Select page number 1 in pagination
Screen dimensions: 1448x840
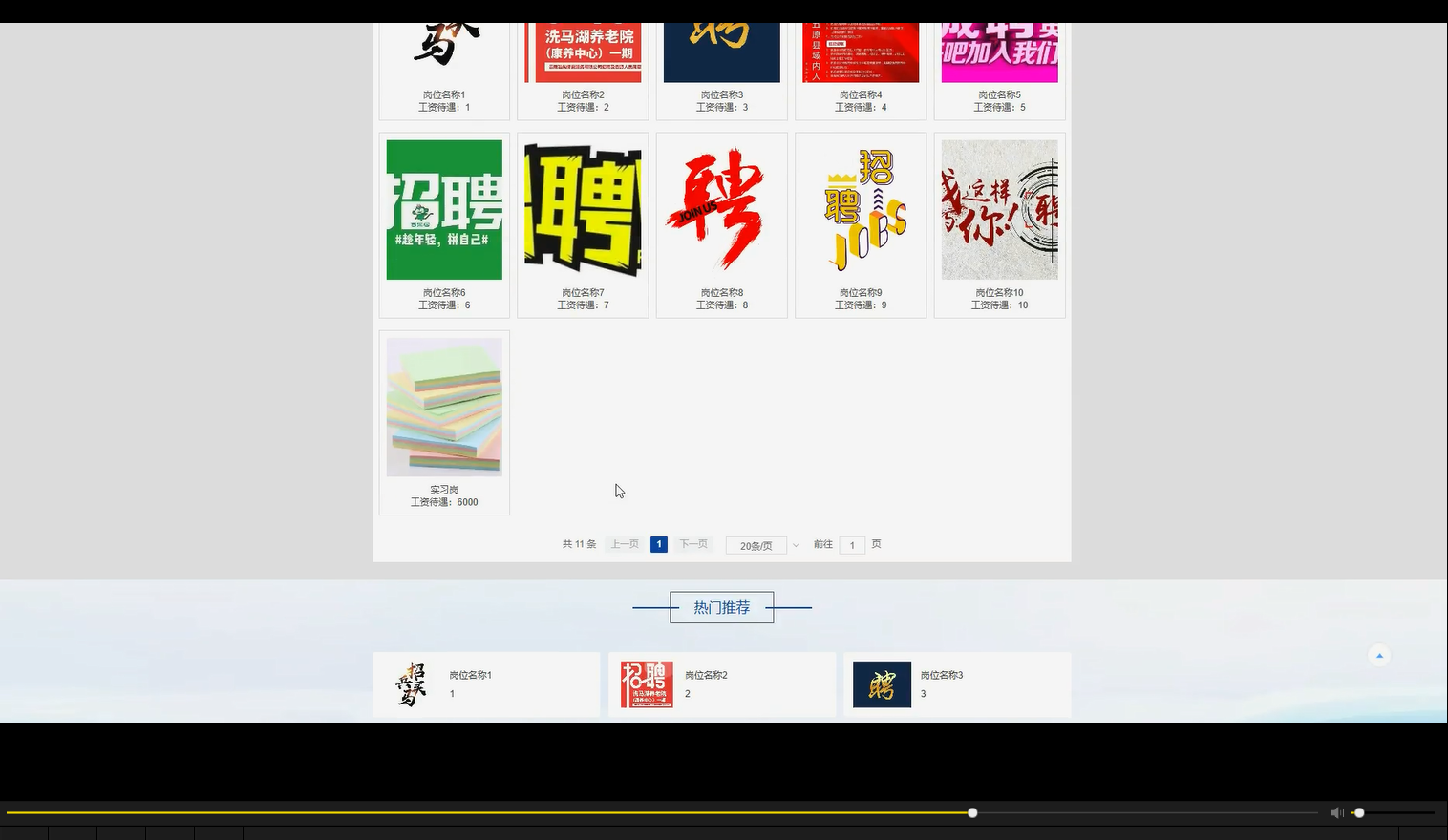click(x=659, y=544)
